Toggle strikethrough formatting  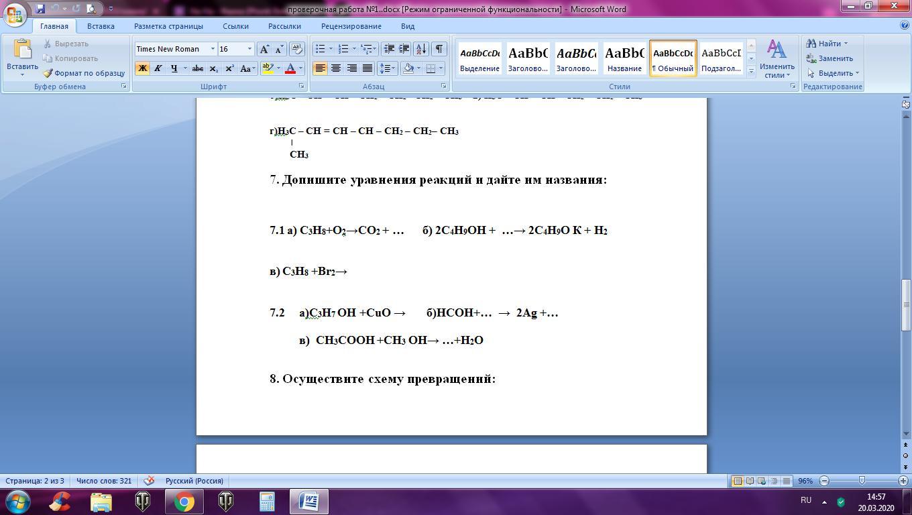pos(197,68)
